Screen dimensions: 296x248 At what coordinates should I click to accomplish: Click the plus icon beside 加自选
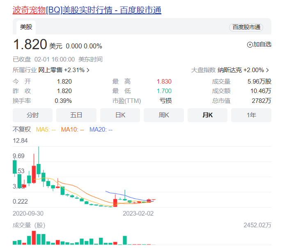click(x=250, y=45)
